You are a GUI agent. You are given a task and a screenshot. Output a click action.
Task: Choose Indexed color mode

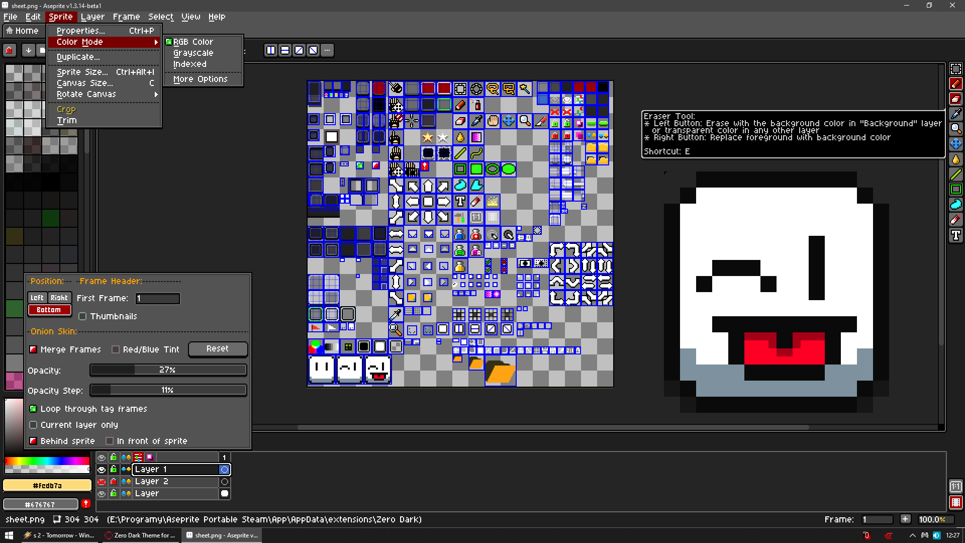pyautogui.click(x=189, y=64)
